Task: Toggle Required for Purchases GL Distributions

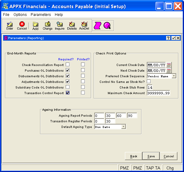Action: tap(68, 70)
